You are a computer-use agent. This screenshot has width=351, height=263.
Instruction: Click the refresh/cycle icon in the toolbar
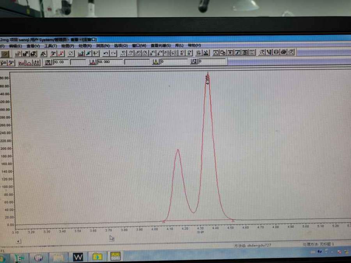click(x=71, y=53)
